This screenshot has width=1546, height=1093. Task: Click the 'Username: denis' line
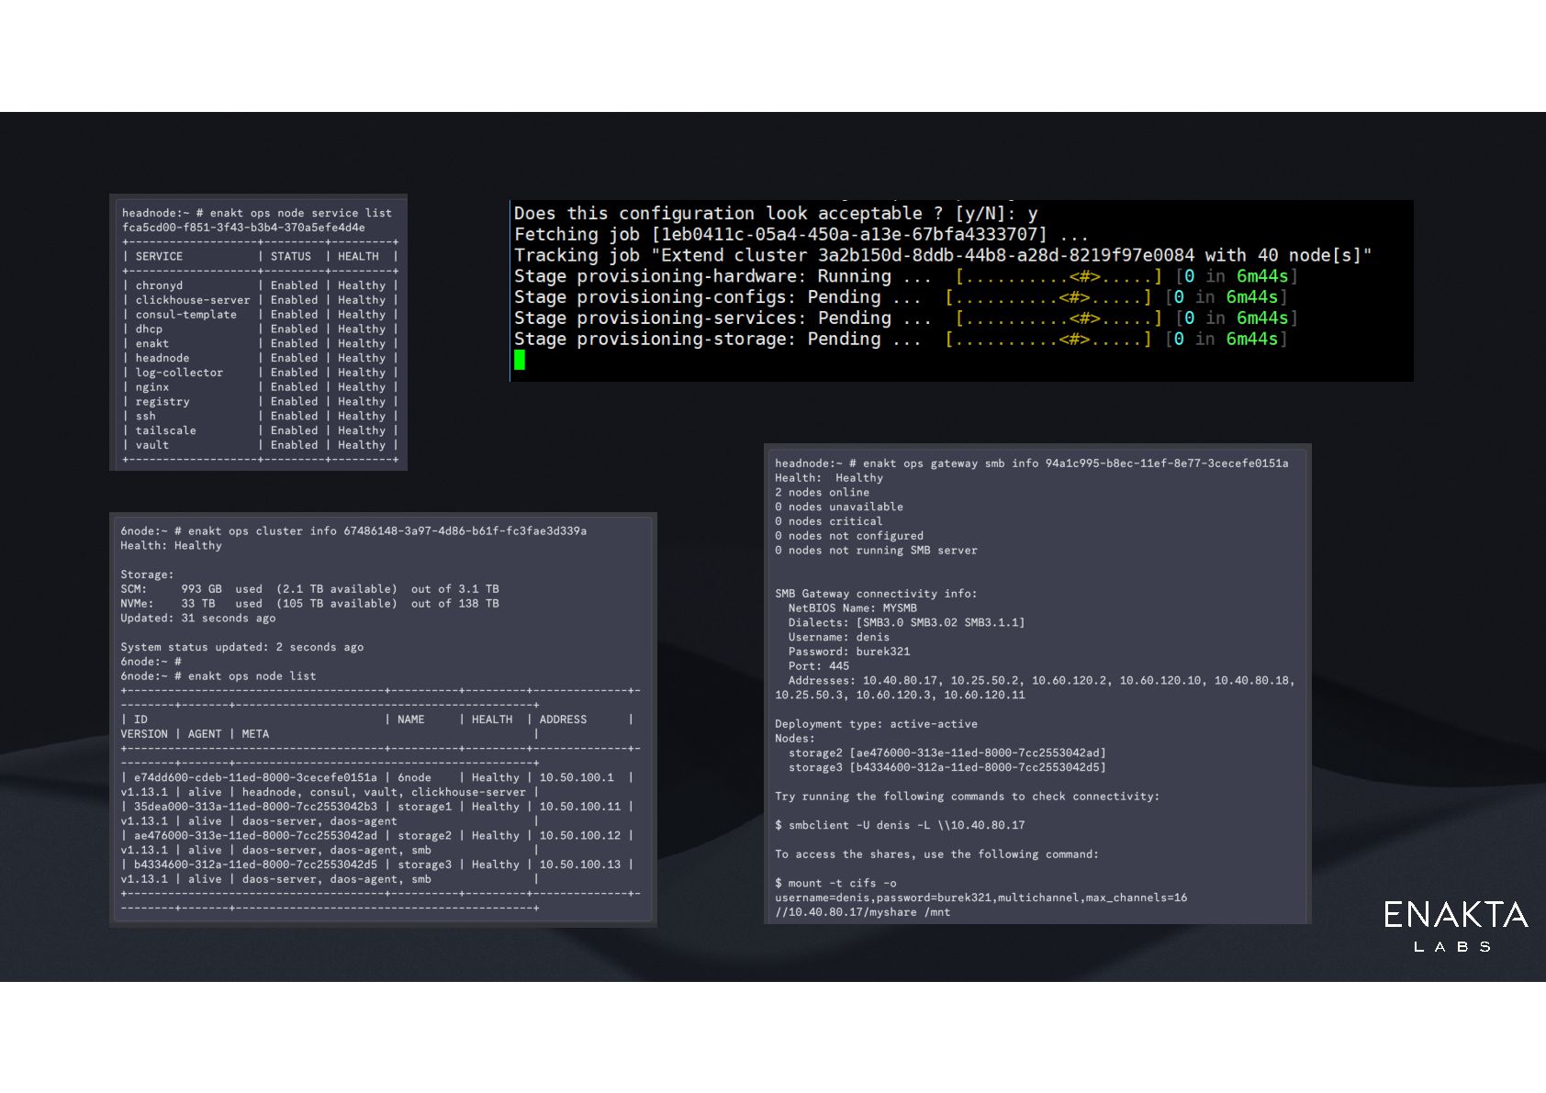(839, 638)
